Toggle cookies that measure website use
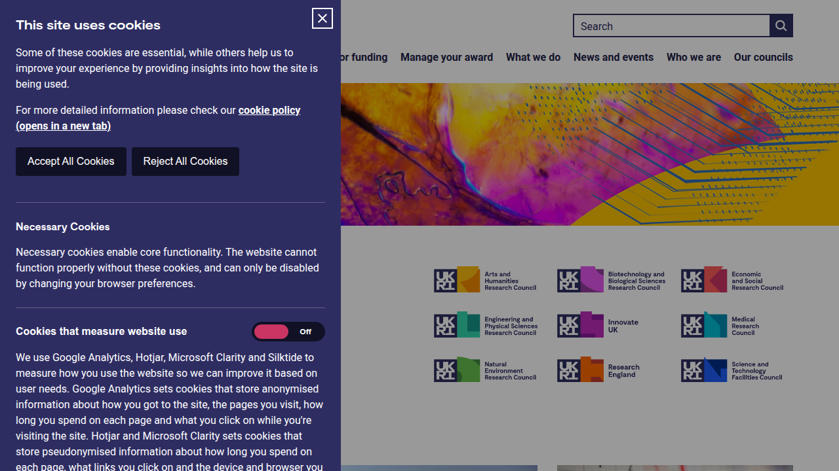Image resolution: width=839 pixels, height=471 pixels. [288, 332]
